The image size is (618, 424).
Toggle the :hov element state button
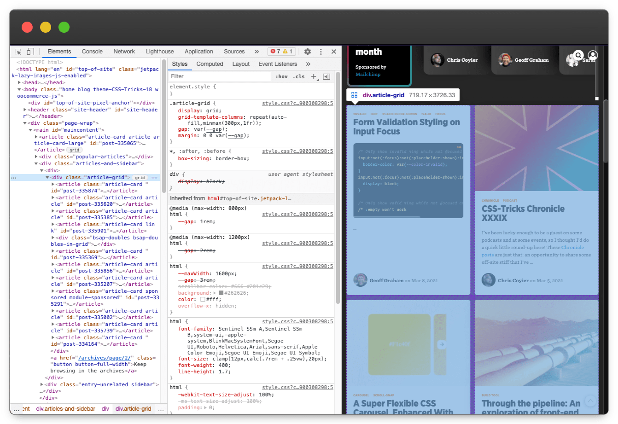point(281,76)
